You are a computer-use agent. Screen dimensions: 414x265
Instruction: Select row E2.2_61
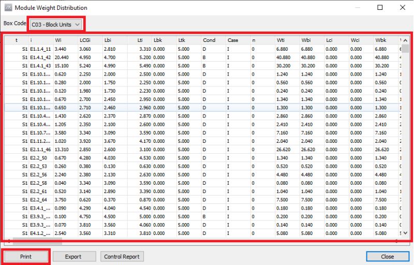click(x=203, y=192)
